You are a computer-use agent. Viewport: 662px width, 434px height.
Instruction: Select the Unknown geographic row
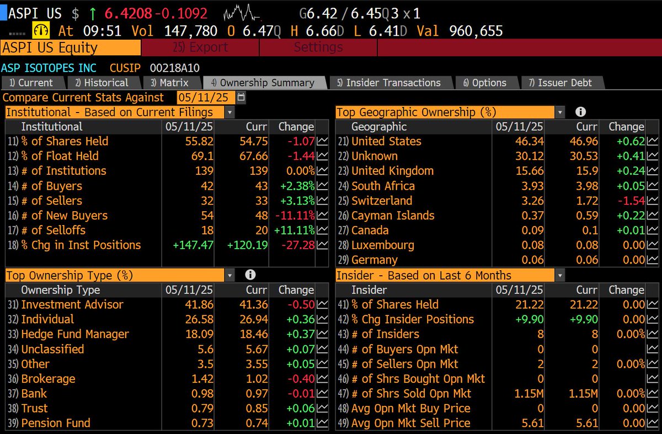click(498, 156)
